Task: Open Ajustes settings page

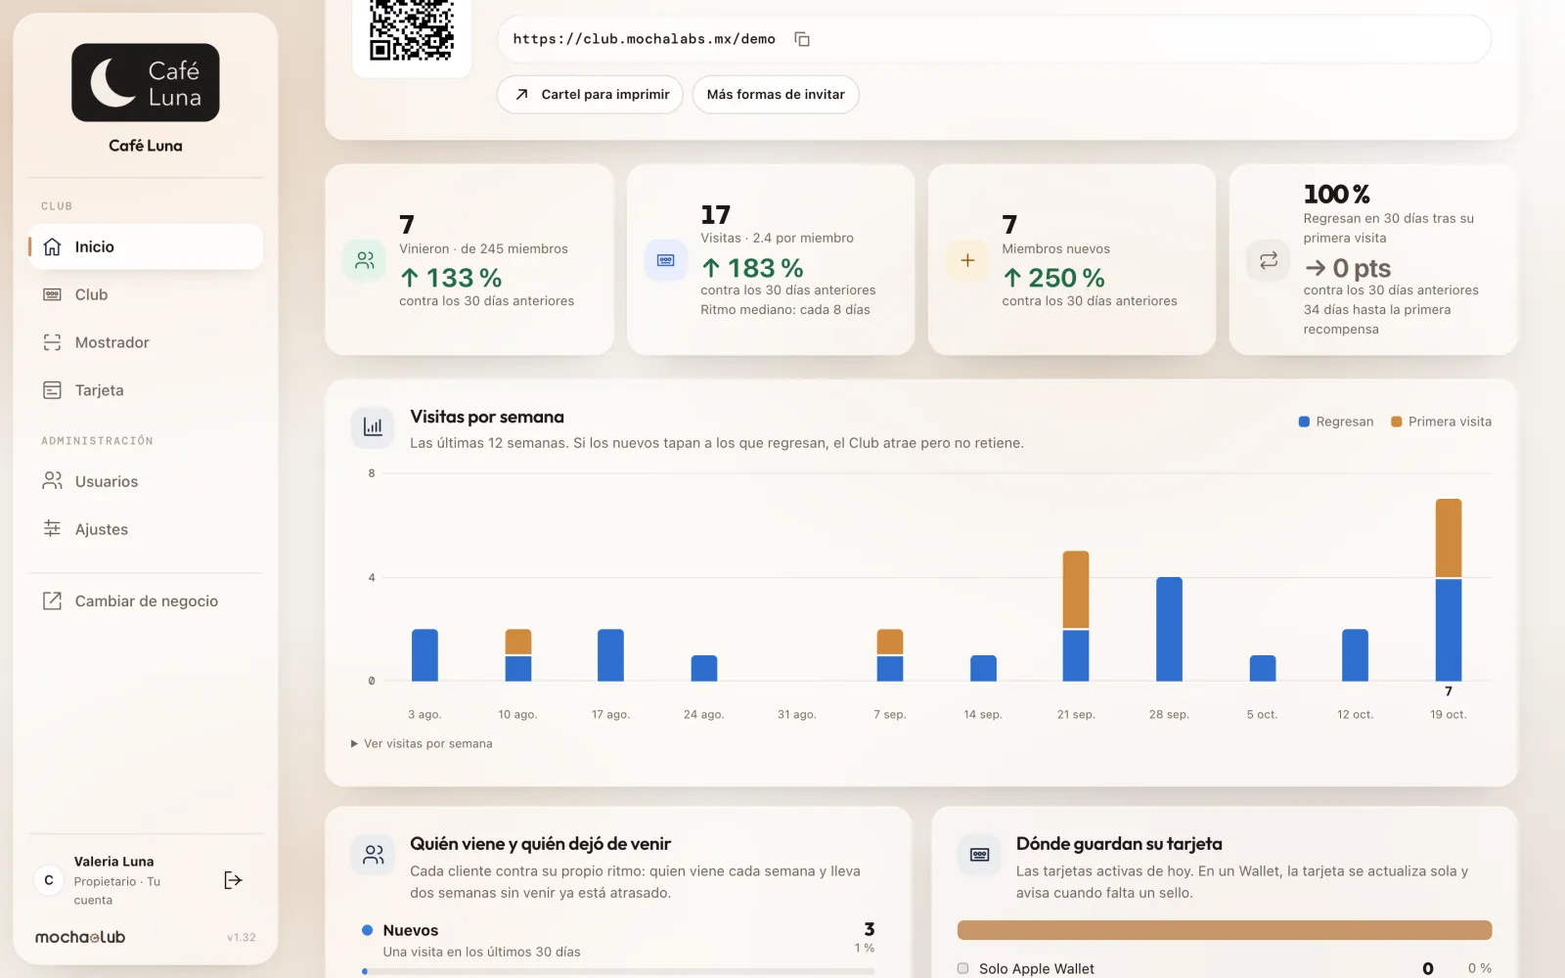Action: tap(146, 529)
